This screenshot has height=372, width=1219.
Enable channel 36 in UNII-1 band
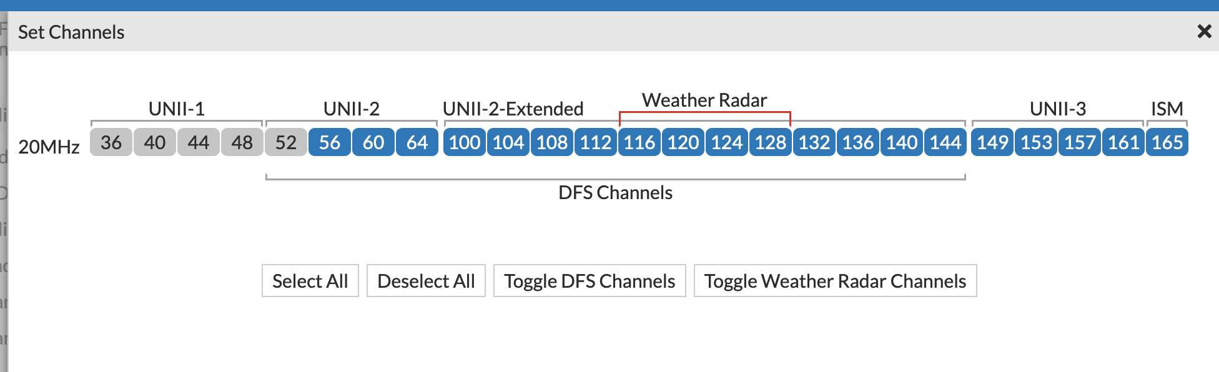point(111,142)
